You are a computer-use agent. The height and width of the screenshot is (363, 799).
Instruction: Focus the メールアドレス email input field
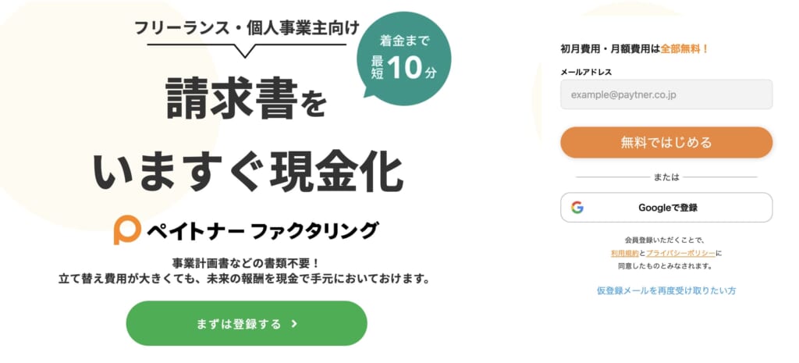[666, 94]
